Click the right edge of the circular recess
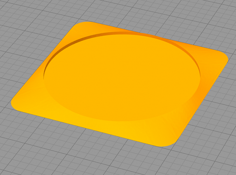 (200, 78)
